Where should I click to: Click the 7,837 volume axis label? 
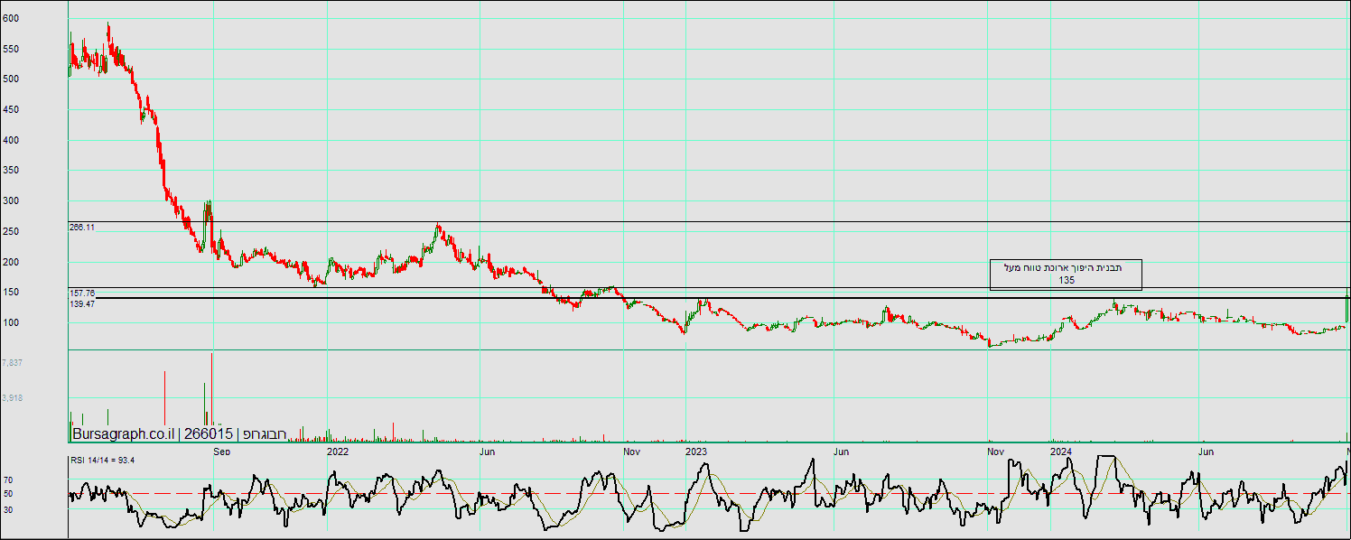coord(13,362)
